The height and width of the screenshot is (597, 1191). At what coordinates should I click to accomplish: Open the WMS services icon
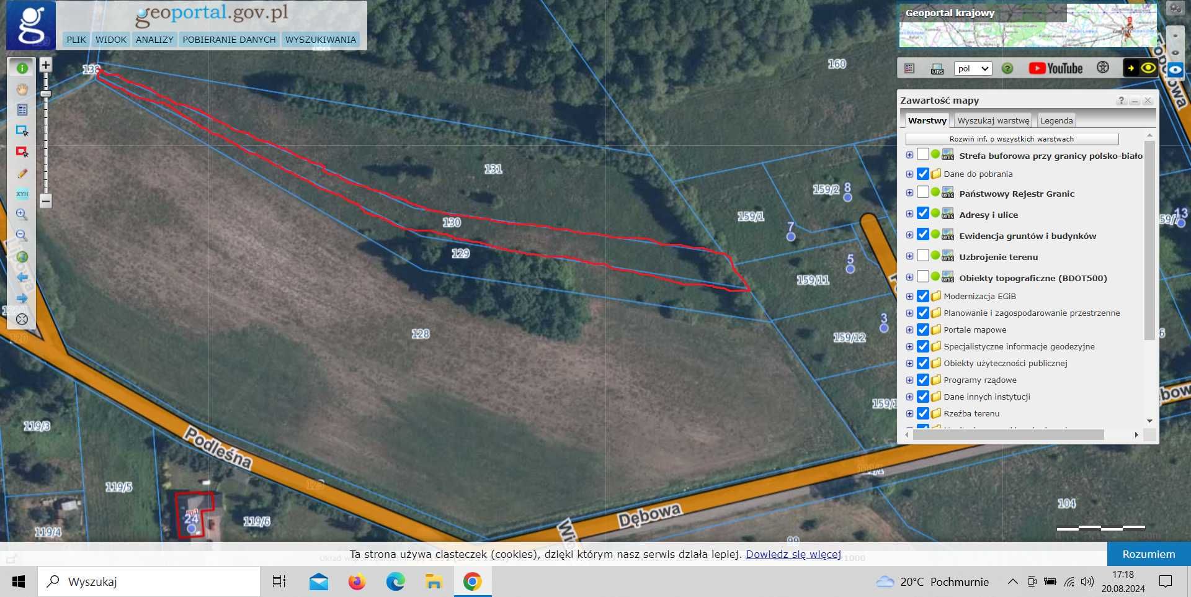pyautogui.click(x=937, y=69)
